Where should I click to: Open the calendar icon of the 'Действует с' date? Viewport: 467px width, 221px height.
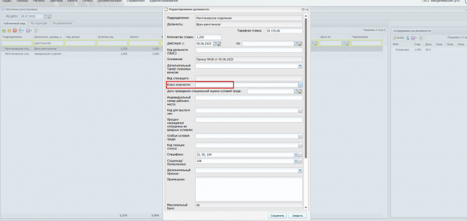pos(215,44)
